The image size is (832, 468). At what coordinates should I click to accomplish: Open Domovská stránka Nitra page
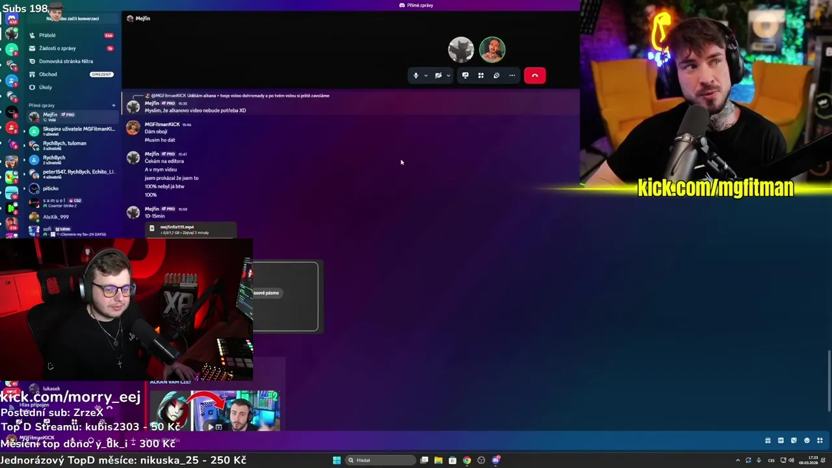[71, 61]
